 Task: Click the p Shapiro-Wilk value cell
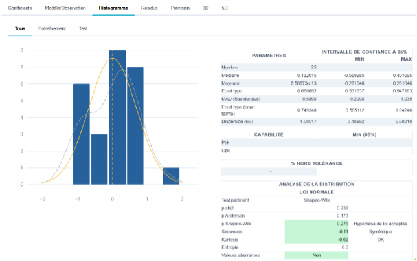(317, 224)
